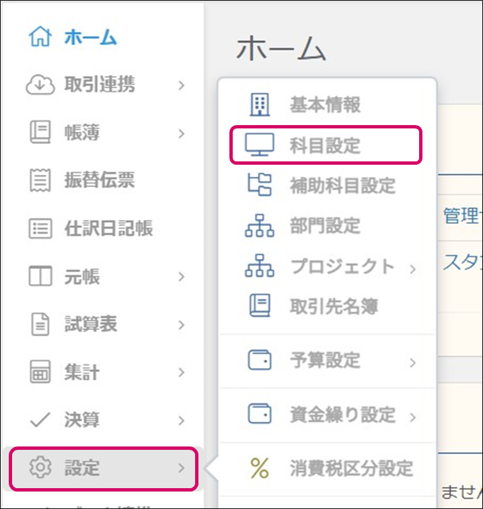
Task: Click the hierarchy icon for 部門設定
Action: [x=260, y=226]
